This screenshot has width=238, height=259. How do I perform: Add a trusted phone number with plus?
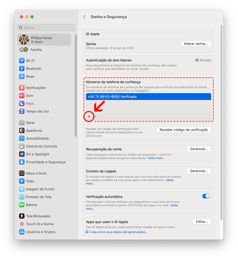tap(89, 117)
